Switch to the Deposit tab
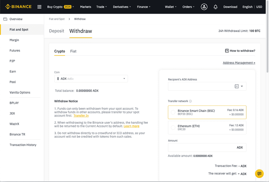 tap(56, 31)
